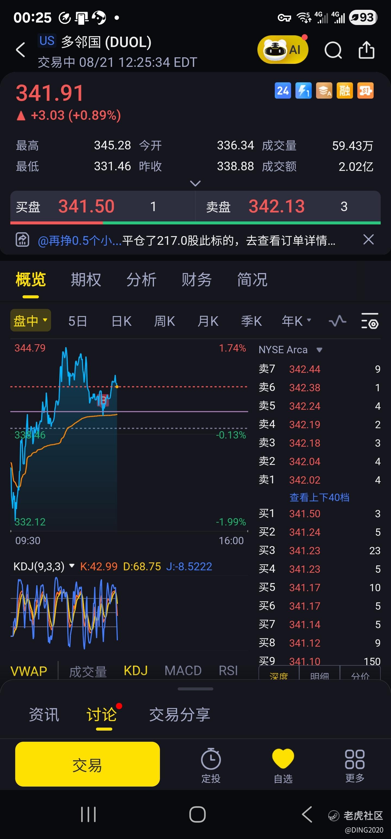Open the 年K period dropdown

pos(297,321)
